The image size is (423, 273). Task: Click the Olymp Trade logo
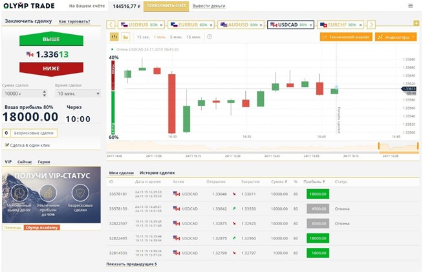29,6
